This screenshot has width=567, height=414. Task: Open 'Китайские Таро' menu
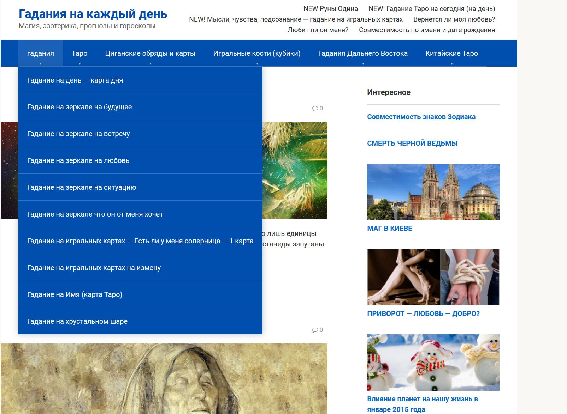click(x=451, y=53)
